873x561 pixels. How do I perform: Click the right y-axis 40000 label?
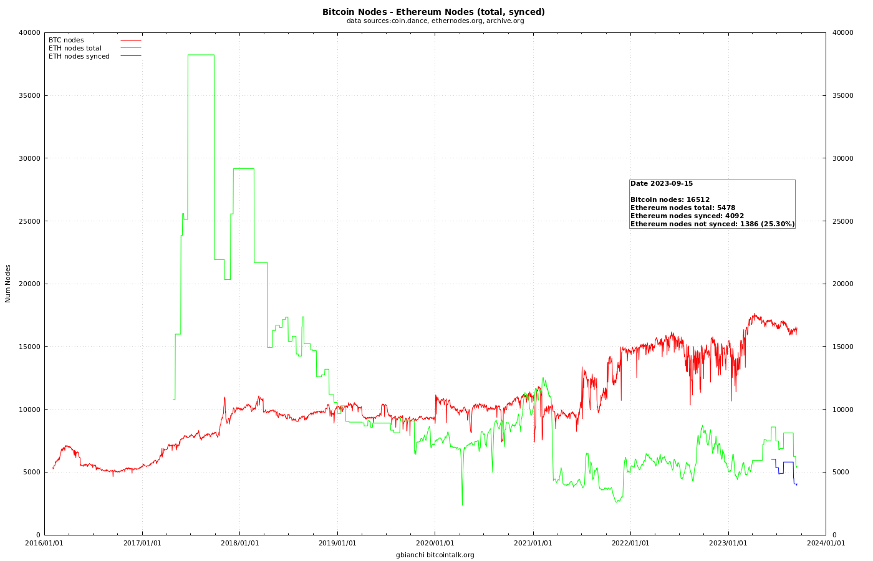coord(842,32)
